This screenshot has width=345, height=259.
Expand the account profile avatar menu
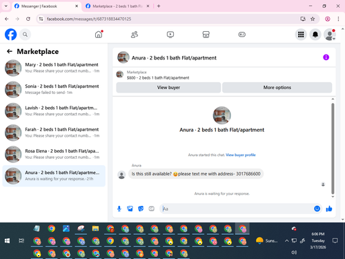point(330,35)
